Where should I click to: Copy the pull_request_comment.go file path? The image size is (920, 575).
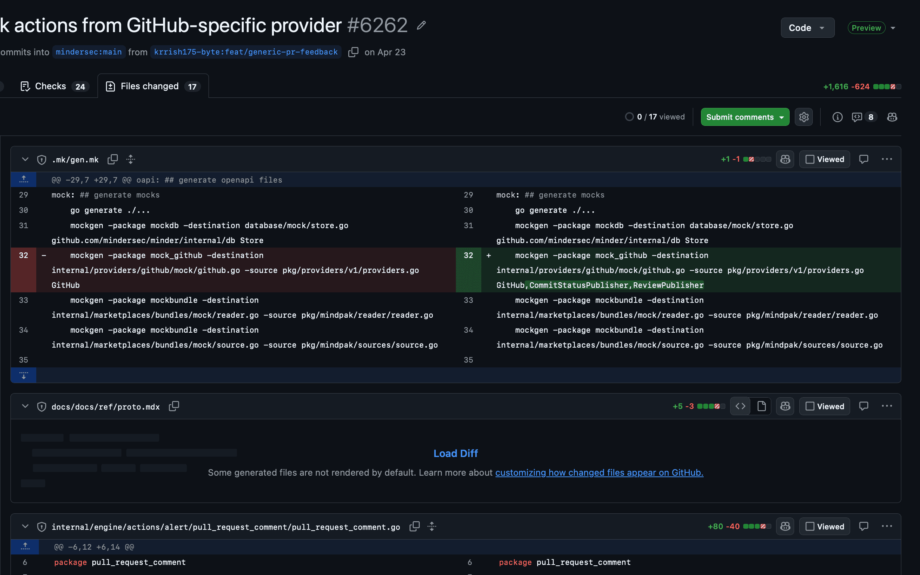click(x=414, y=526)
